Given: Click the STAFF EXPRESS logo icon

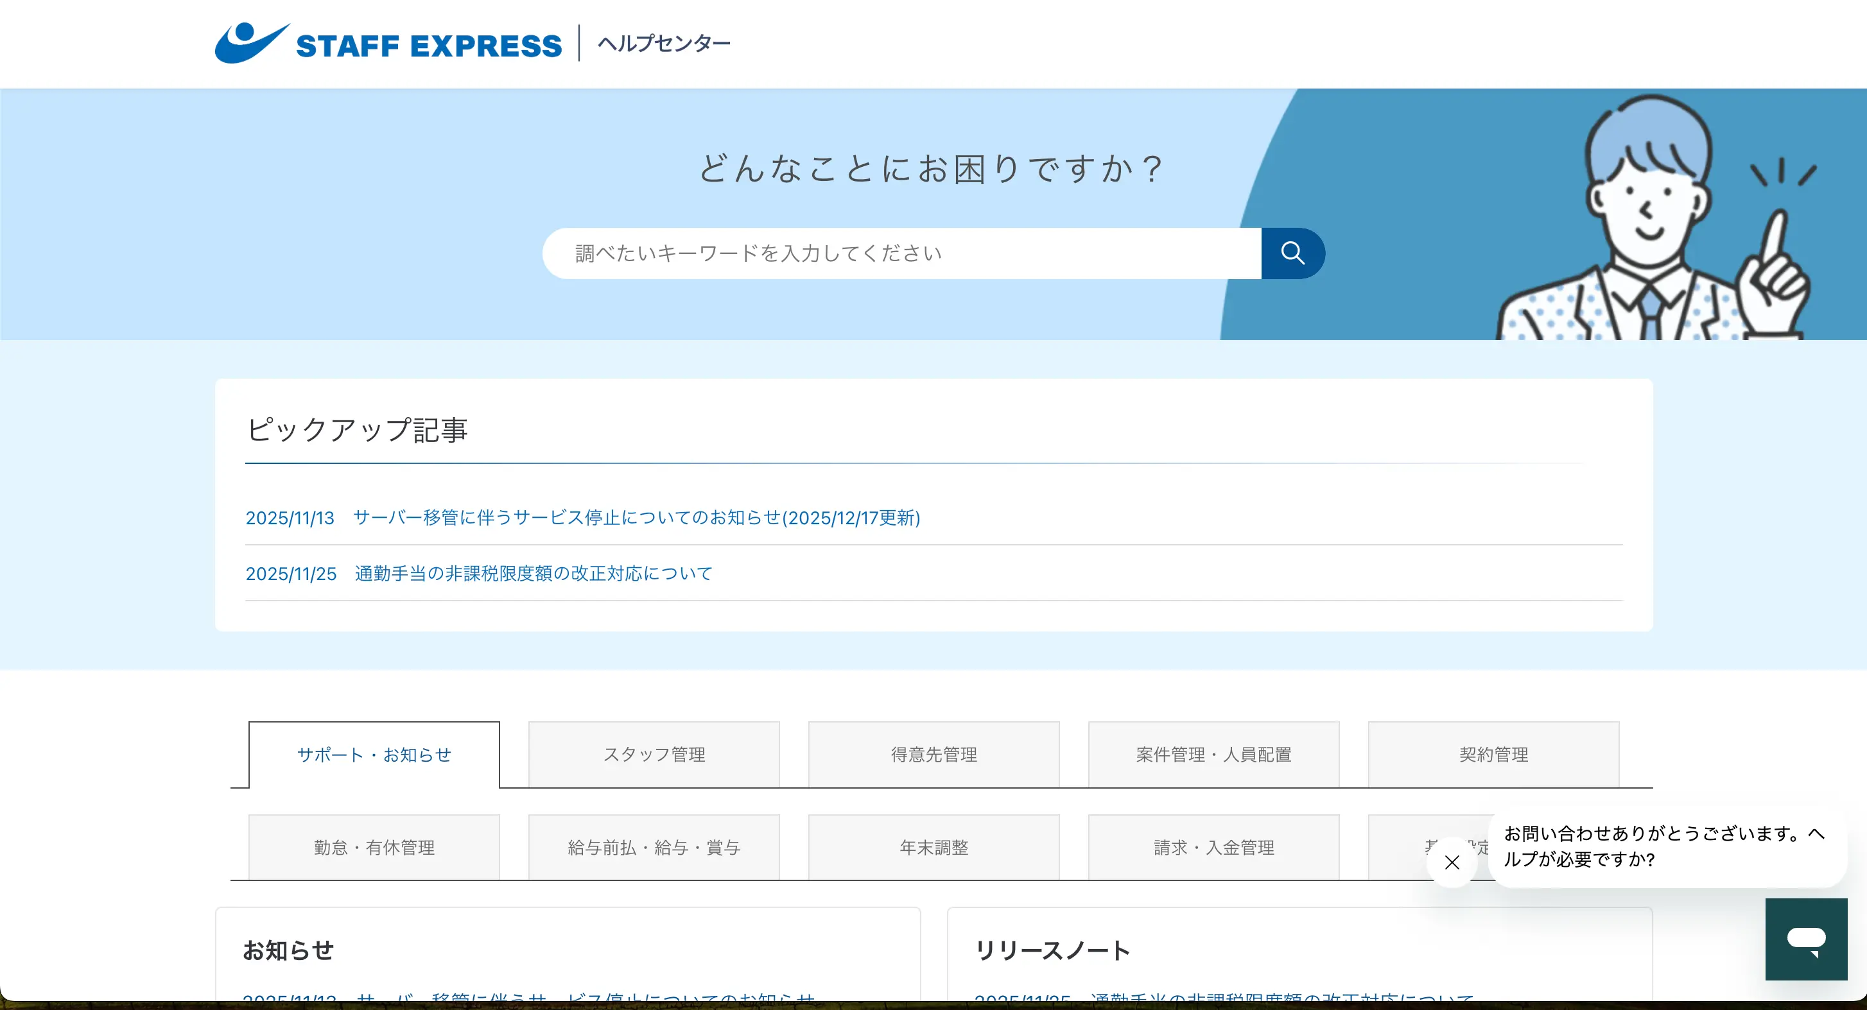Looking at the screenshot, I should click(248, 42).
